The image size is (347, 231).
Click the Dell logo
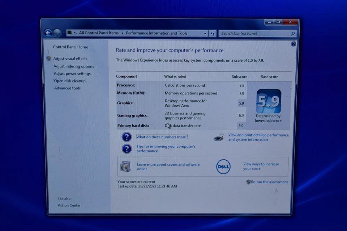click(x=223, y=167)
